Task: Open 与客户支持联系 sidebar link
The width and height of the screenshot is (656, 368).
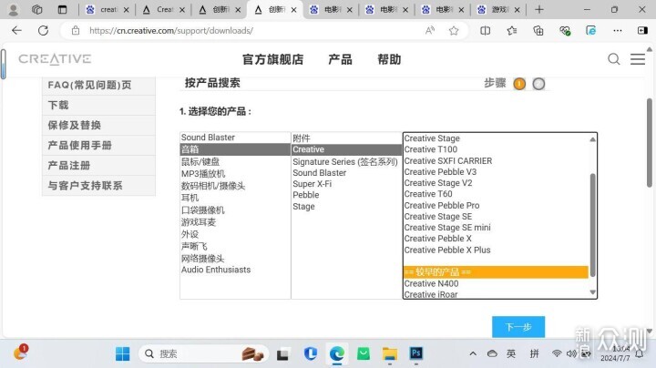Action: point(98,185)
